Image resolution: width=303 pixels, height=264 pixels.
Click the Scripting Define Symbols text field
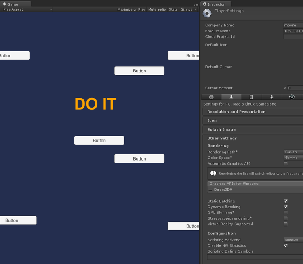[x=255, y=257]
